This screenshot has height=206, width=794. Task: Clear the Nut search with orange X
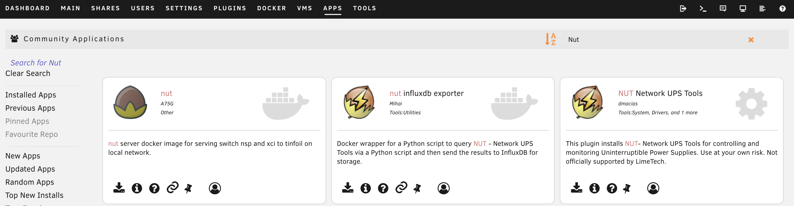[751, 40]
